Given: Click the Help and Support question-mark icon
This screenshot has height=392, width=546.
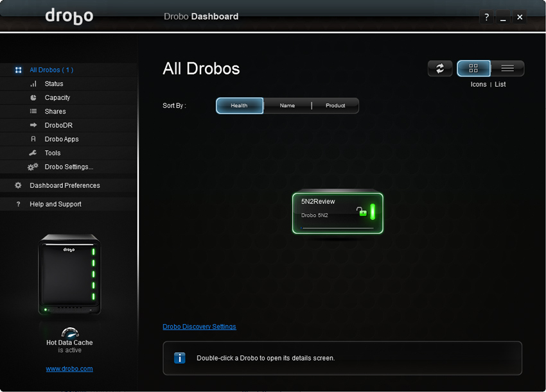Looking at the screenshot, I should (x=19, y=204).
